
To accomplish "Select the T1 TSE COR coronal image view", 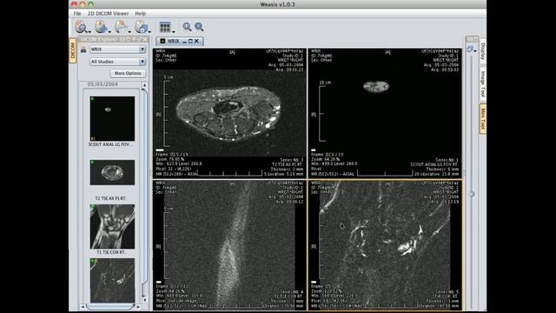I will (229, 245).
